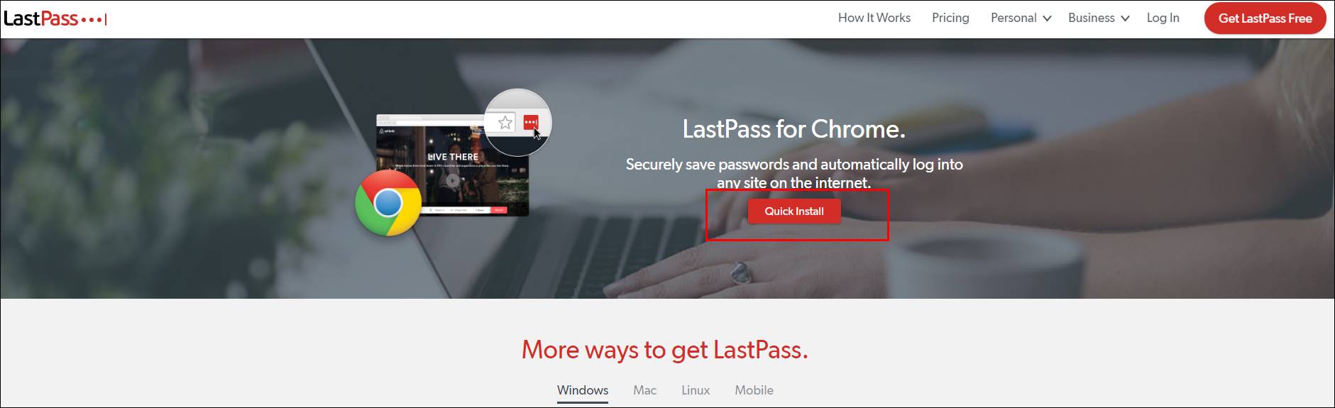This screenshot has height=408, width=1335.
Task: Click the LastPass logo
Action: point(55,19)
